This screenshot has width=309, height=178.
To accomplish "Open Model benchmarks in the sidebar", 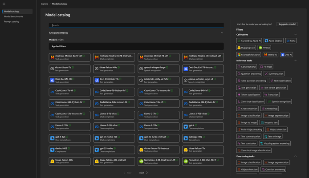I will [13, 16].
